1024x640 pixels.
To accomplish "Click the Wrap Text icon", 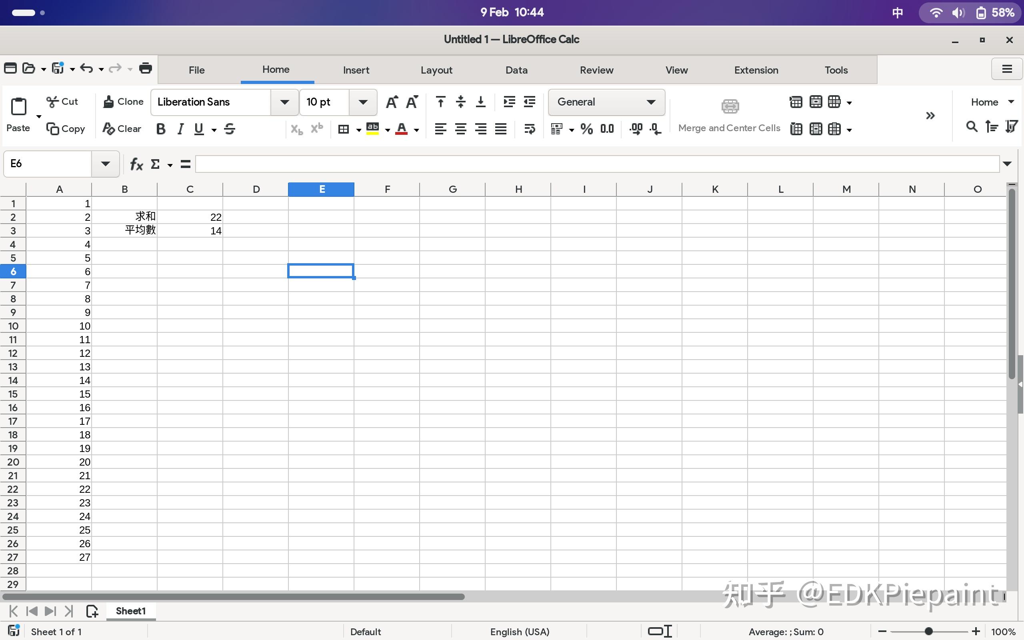I will (x=529, y=129).
